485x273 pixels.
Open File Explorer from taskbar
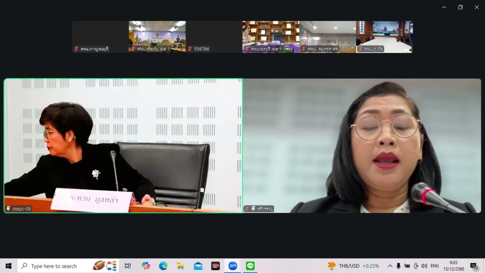click(180, 266)
